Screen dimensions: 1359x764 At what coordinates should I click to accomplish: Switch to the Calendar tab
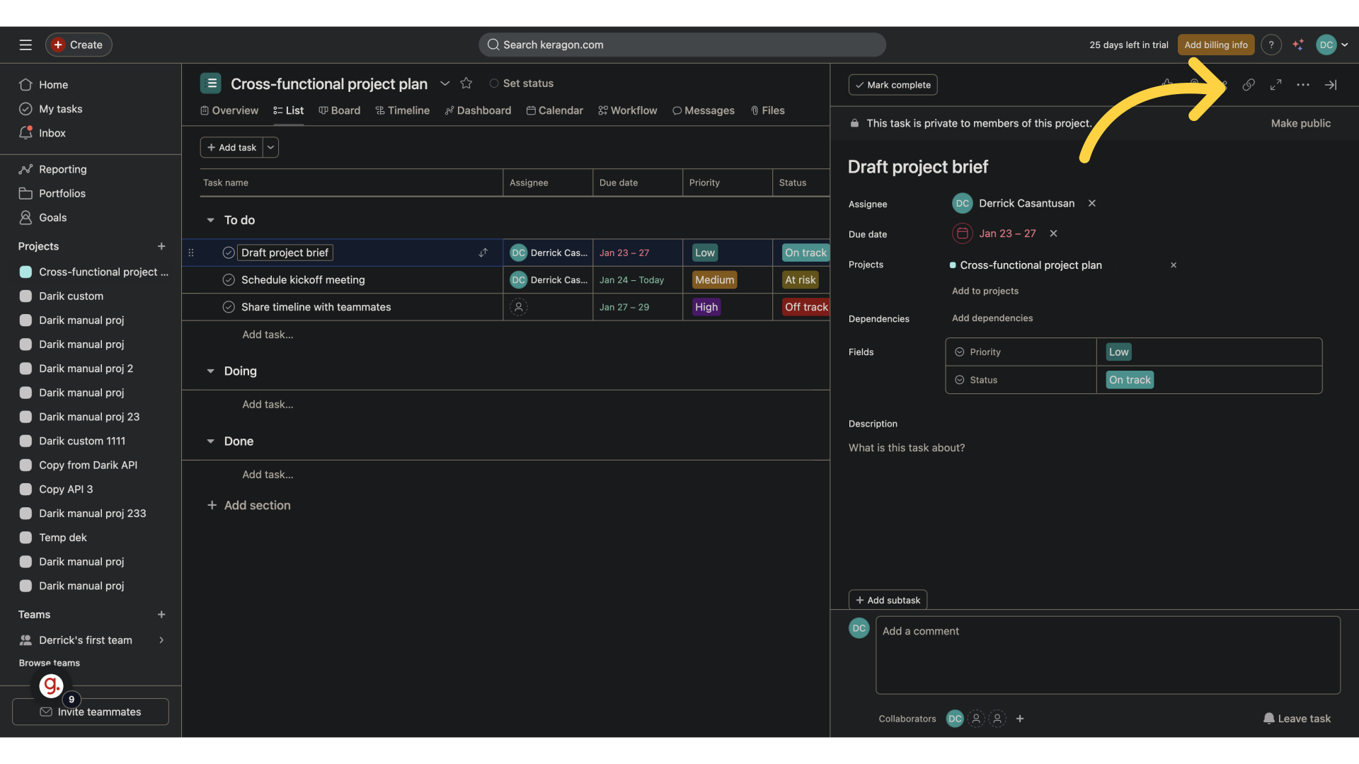[554, 110]
